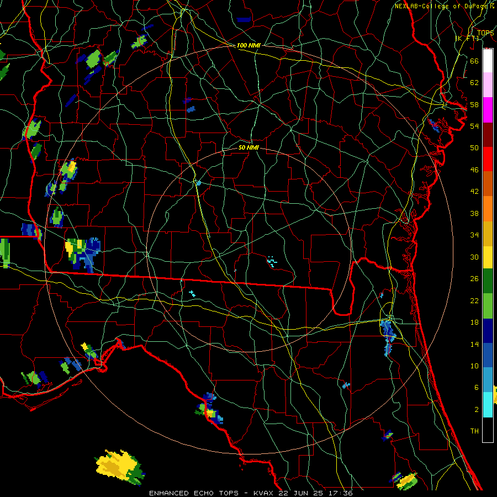Click the '30' legend value
The height and width of the screenshot is (497, 497).
pyautogui.click(x=474, y=257)
